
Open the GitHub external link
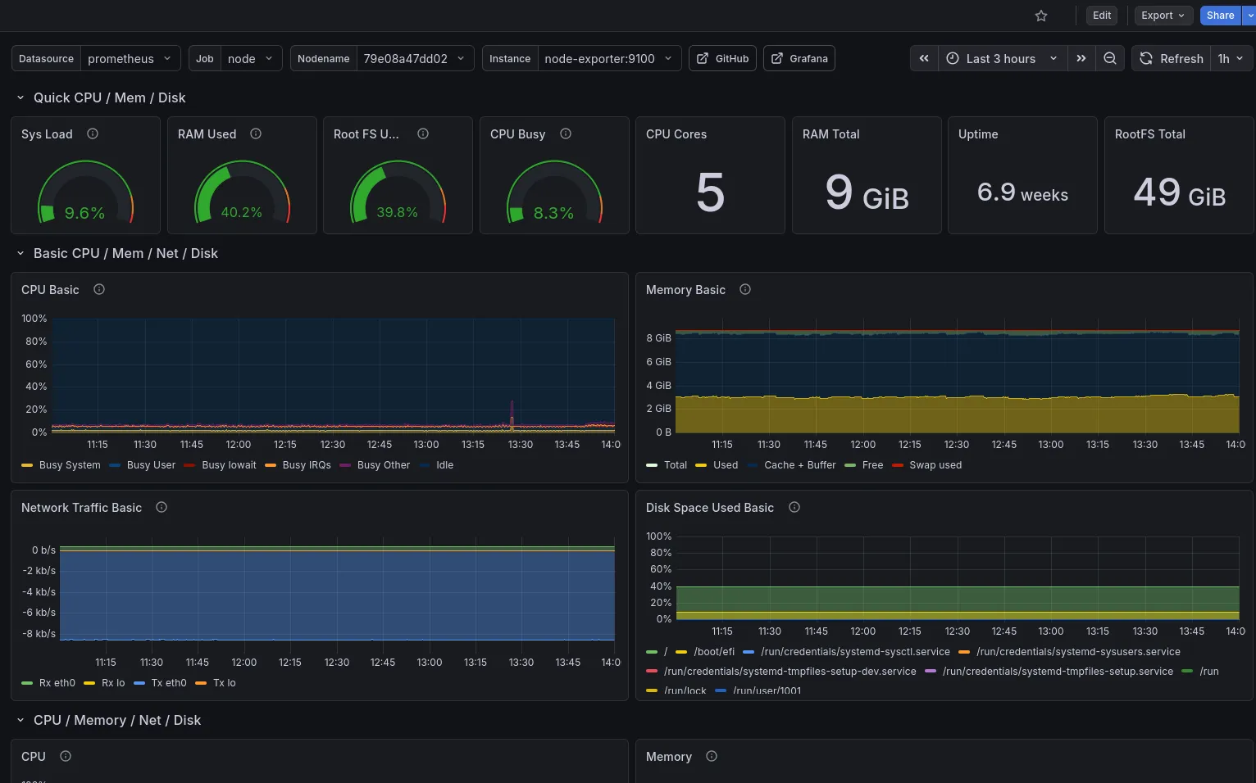[721, 58]
